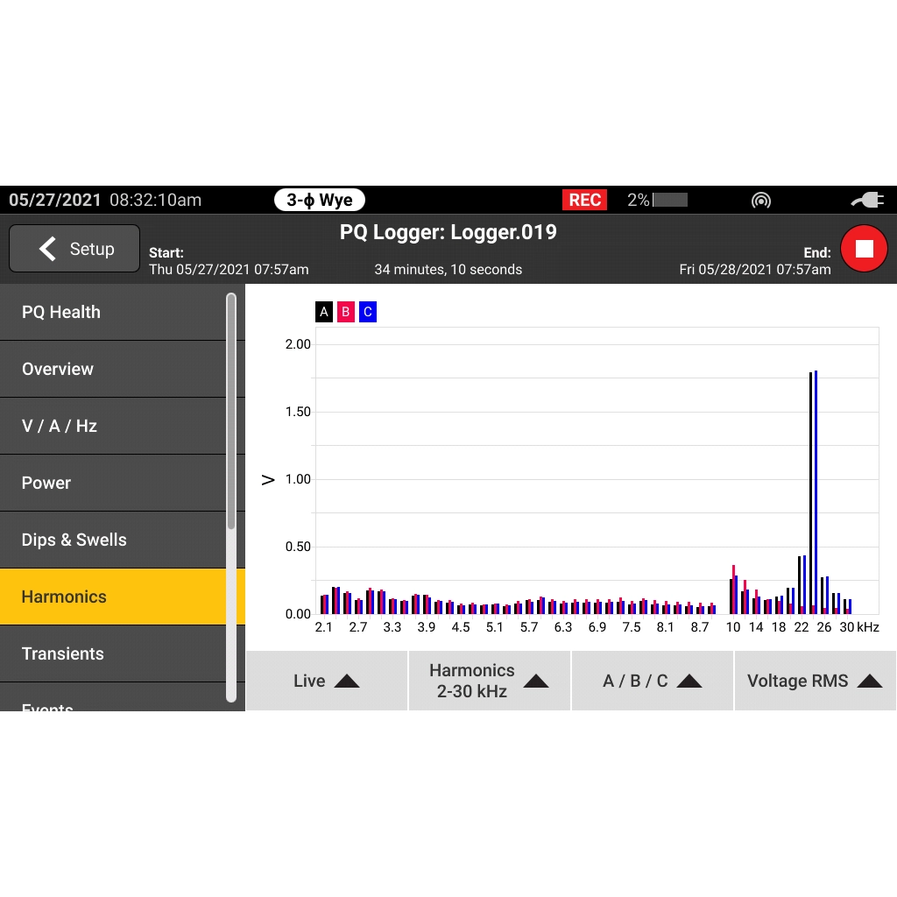This screenshot has height=897, width=897.
Task: Open the Transients menu item
Action: pyautogui.click(x=113, y=653)
